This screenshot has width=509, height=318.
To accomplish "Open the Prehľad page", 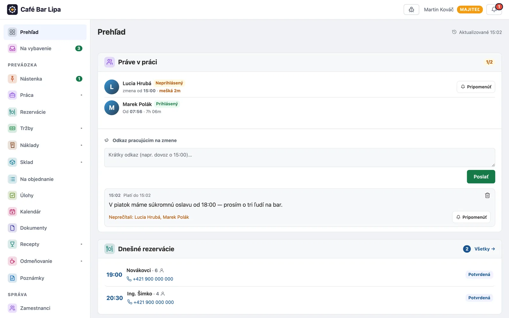I will click(45, 32).
